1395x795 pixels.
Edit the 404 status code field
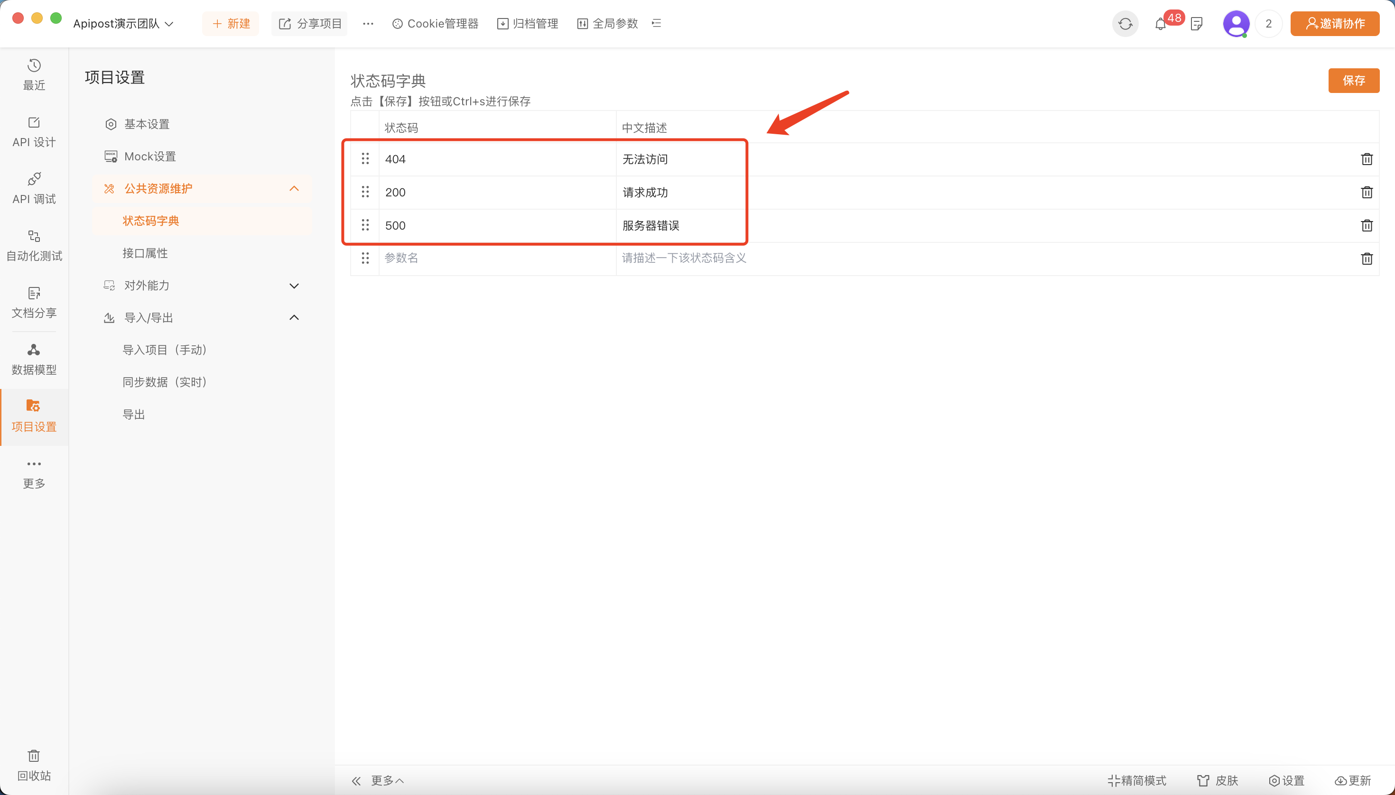498,159
